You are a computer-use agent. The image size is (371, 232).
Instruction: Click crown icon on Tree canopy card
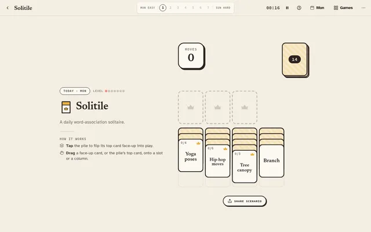pos(252,154)
